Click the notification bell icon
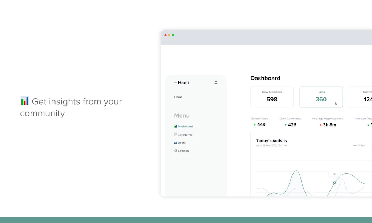Viewport: 372px width, 223px height. pos(216,83)
